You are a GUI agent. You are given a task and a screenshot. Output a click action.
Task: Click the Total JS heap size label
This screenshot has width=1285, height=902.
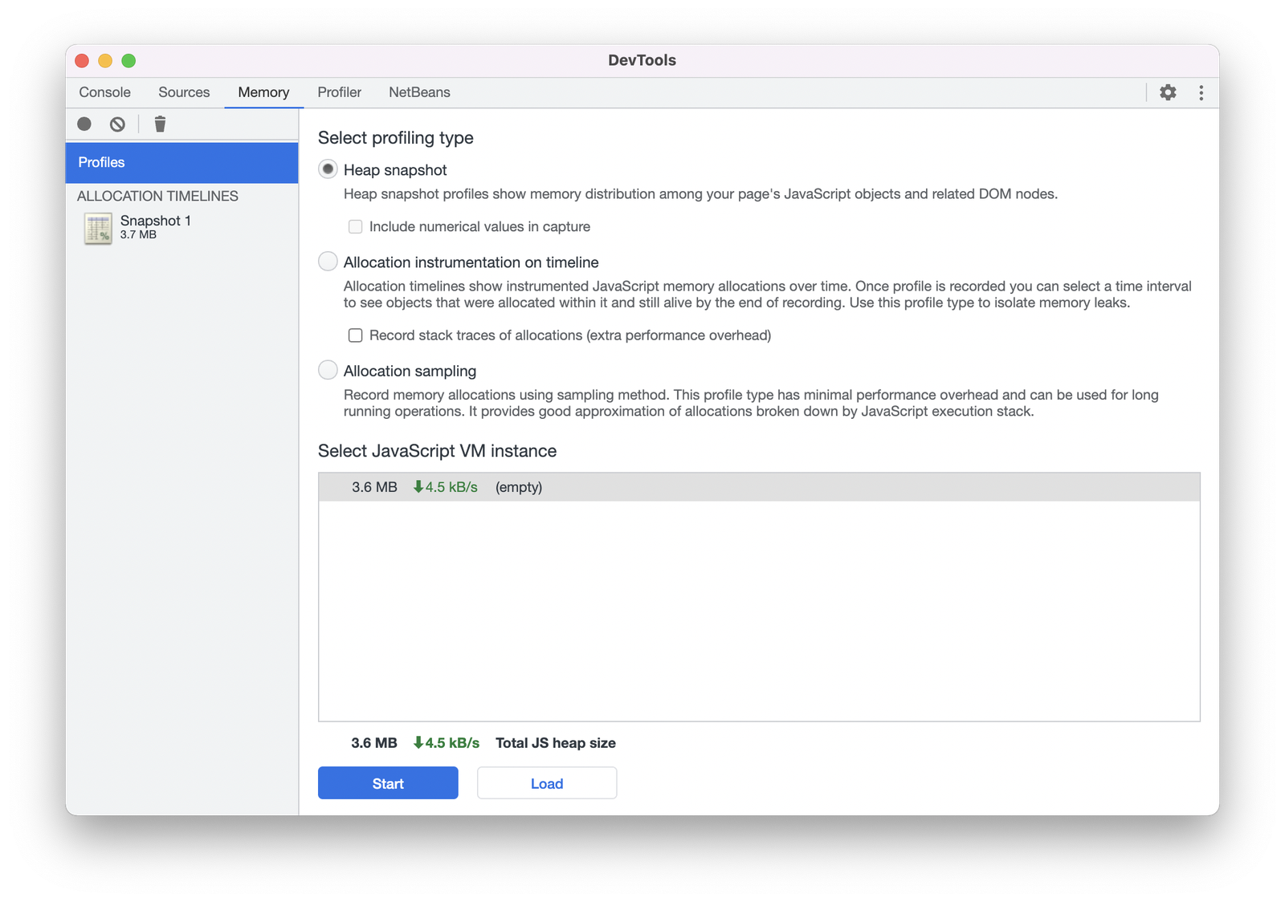point(556,743)
